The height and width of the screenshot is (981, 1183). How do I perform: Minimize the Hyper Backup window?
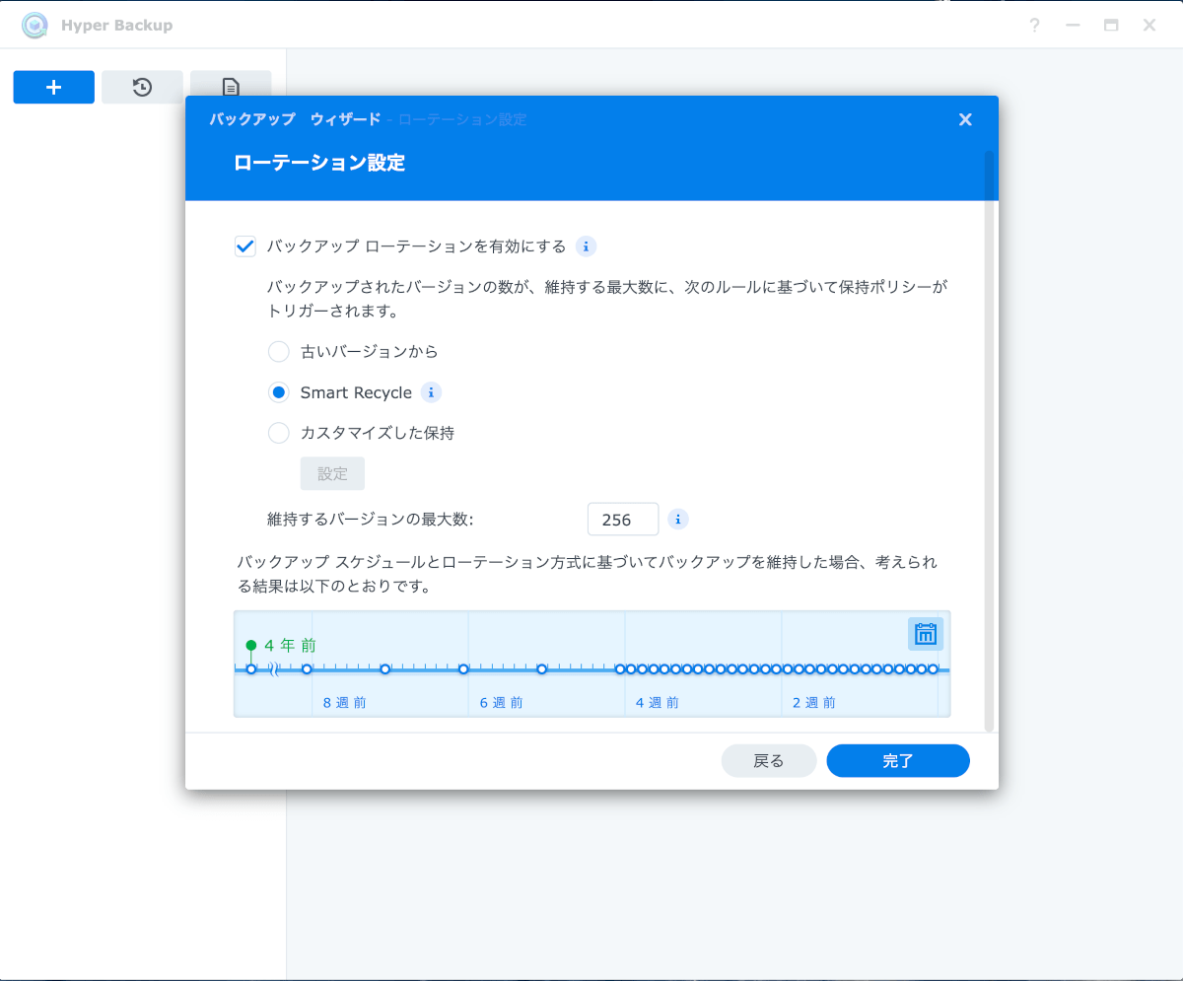[x=1074, y=26]
